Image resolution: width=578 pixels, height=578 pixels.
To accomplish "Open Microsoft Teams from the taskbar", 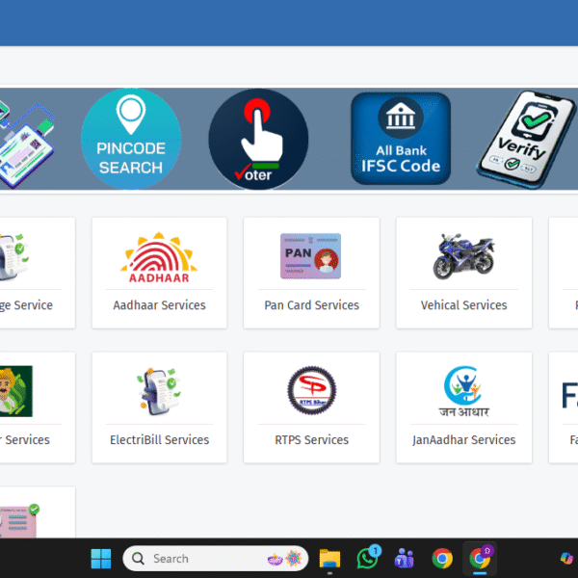I will pyautogui.click(x=404, y=558).
